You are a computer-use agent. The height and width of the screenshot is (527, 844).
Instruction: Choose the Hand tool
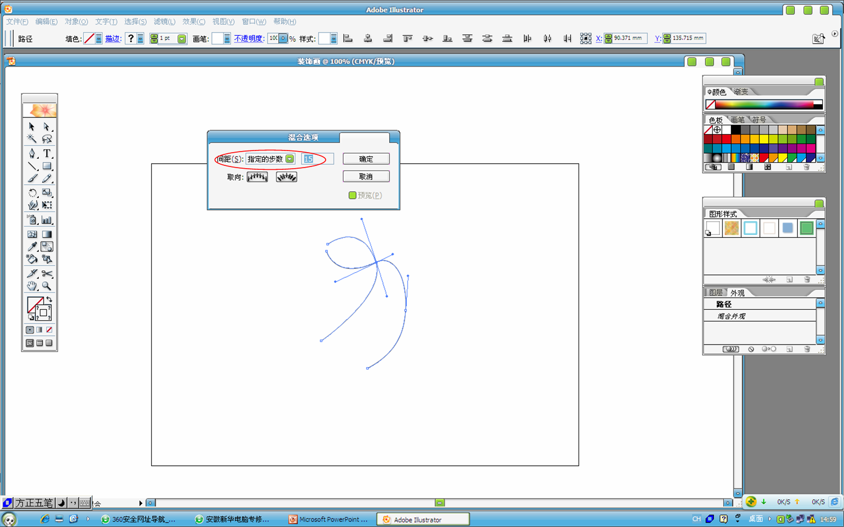pos(32,286)
